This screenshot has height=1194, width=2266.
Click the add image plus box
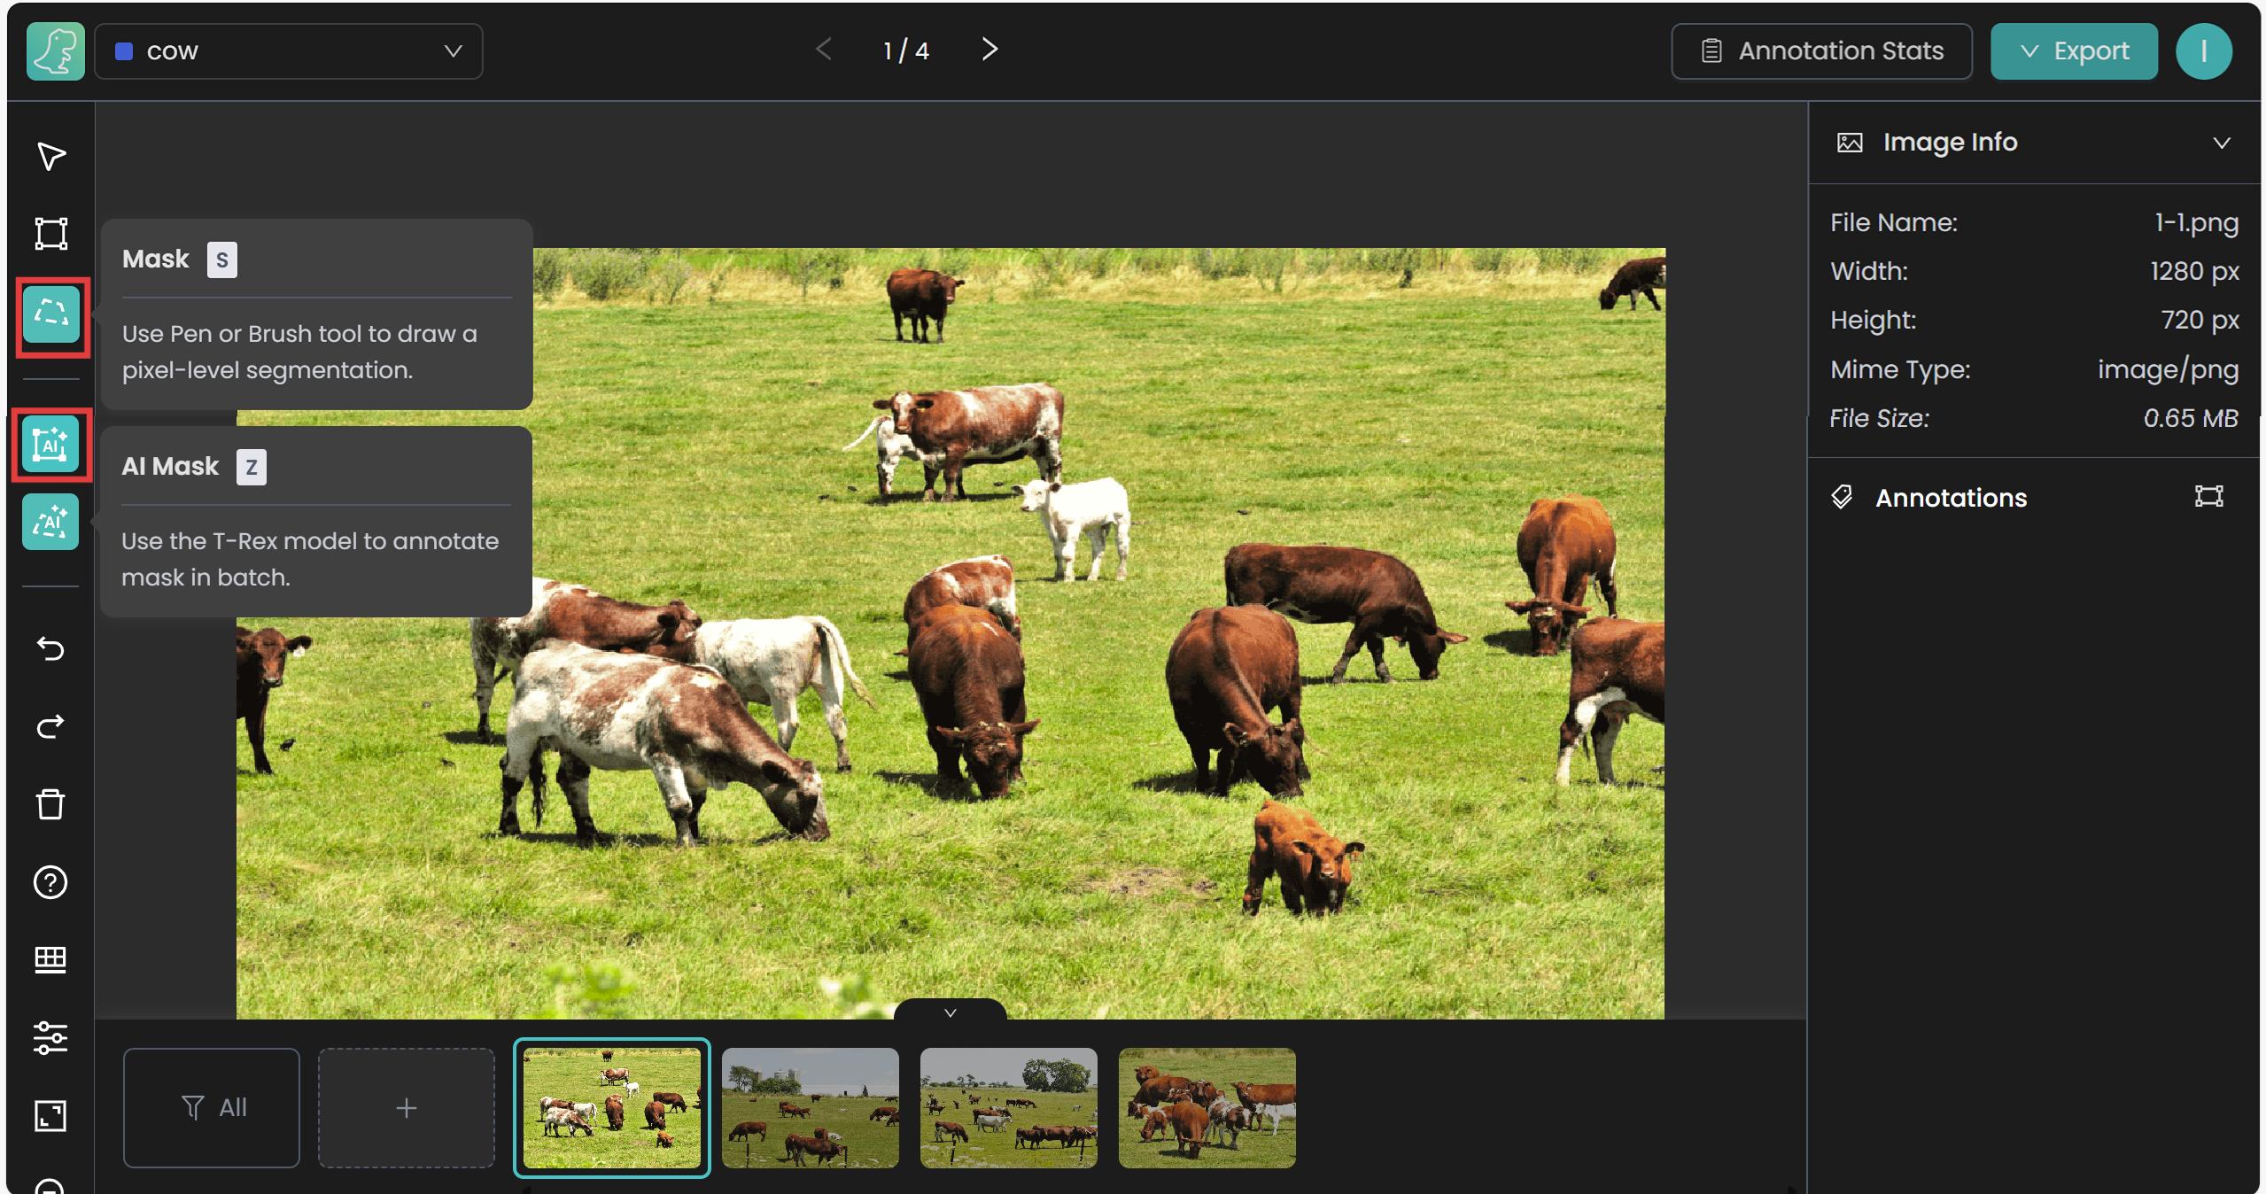click(x=407, y=1107)
